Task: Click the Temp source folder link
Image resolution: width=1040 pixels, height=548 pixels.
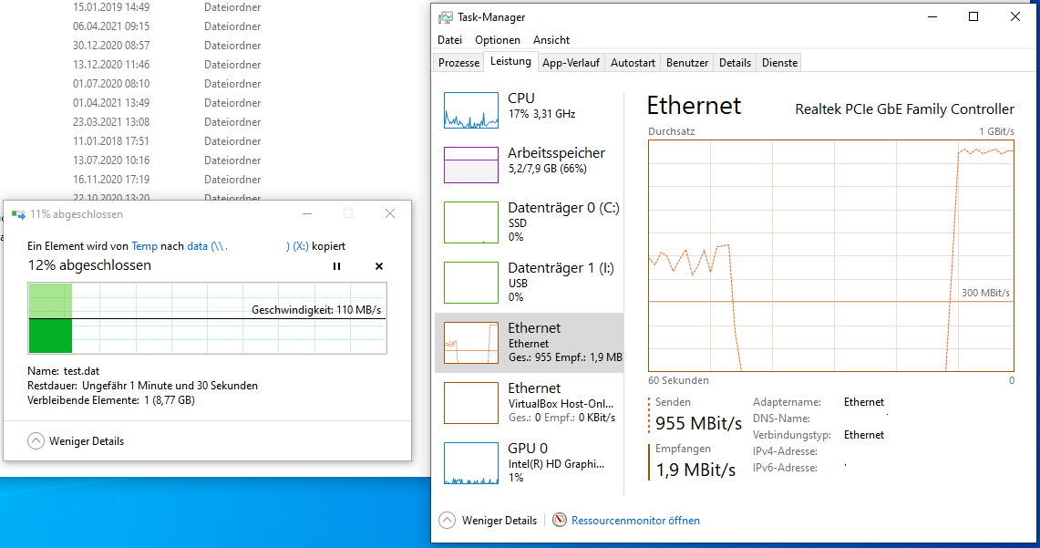Action: [x=144, y=246]
